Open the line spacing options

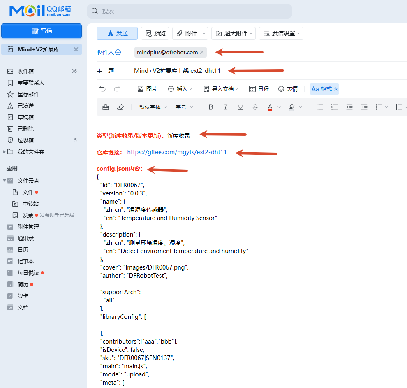coord(400,107)
